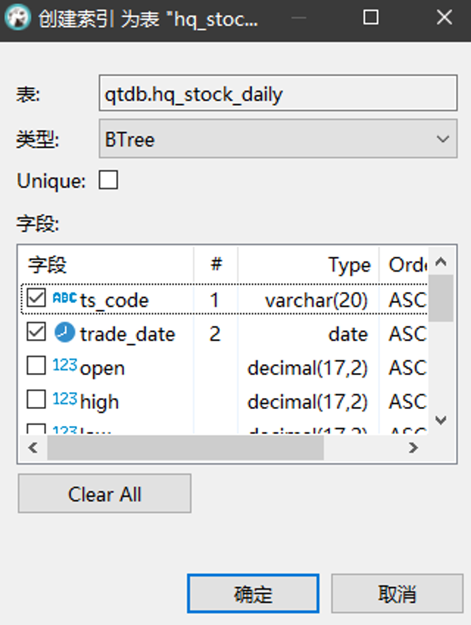
Task: Click the Navicat icon in the title bar
Action: coord(17,18)
